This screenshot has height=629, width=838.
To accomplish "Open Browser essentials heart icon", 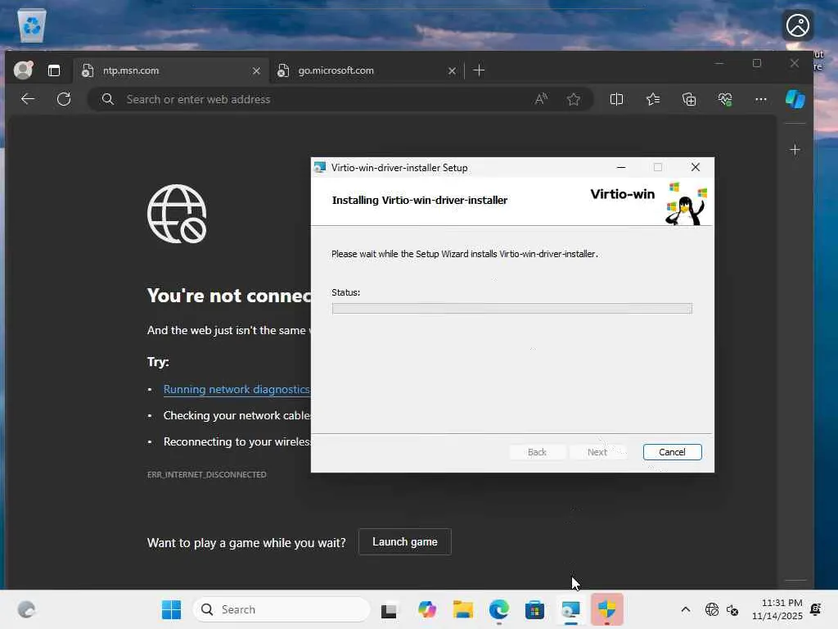I will click(725, 99).
